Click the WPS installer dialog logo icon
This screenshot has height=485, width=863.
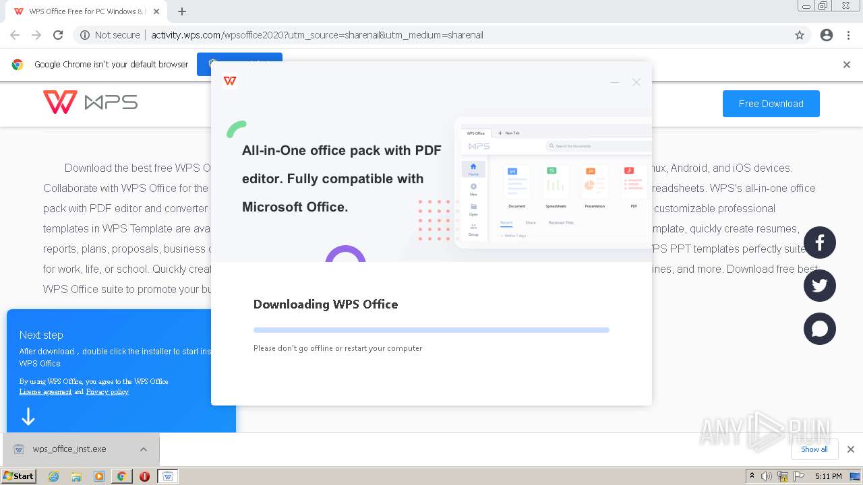coord(230,81)
